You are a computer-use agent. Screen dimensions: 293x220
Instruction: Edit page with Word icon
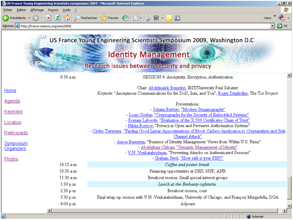[x=156, y=18]
